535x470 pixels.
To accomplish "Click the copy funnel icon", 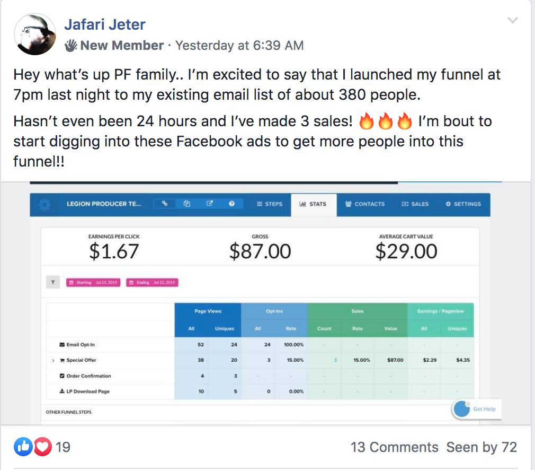I will click(x=187, y=204).
